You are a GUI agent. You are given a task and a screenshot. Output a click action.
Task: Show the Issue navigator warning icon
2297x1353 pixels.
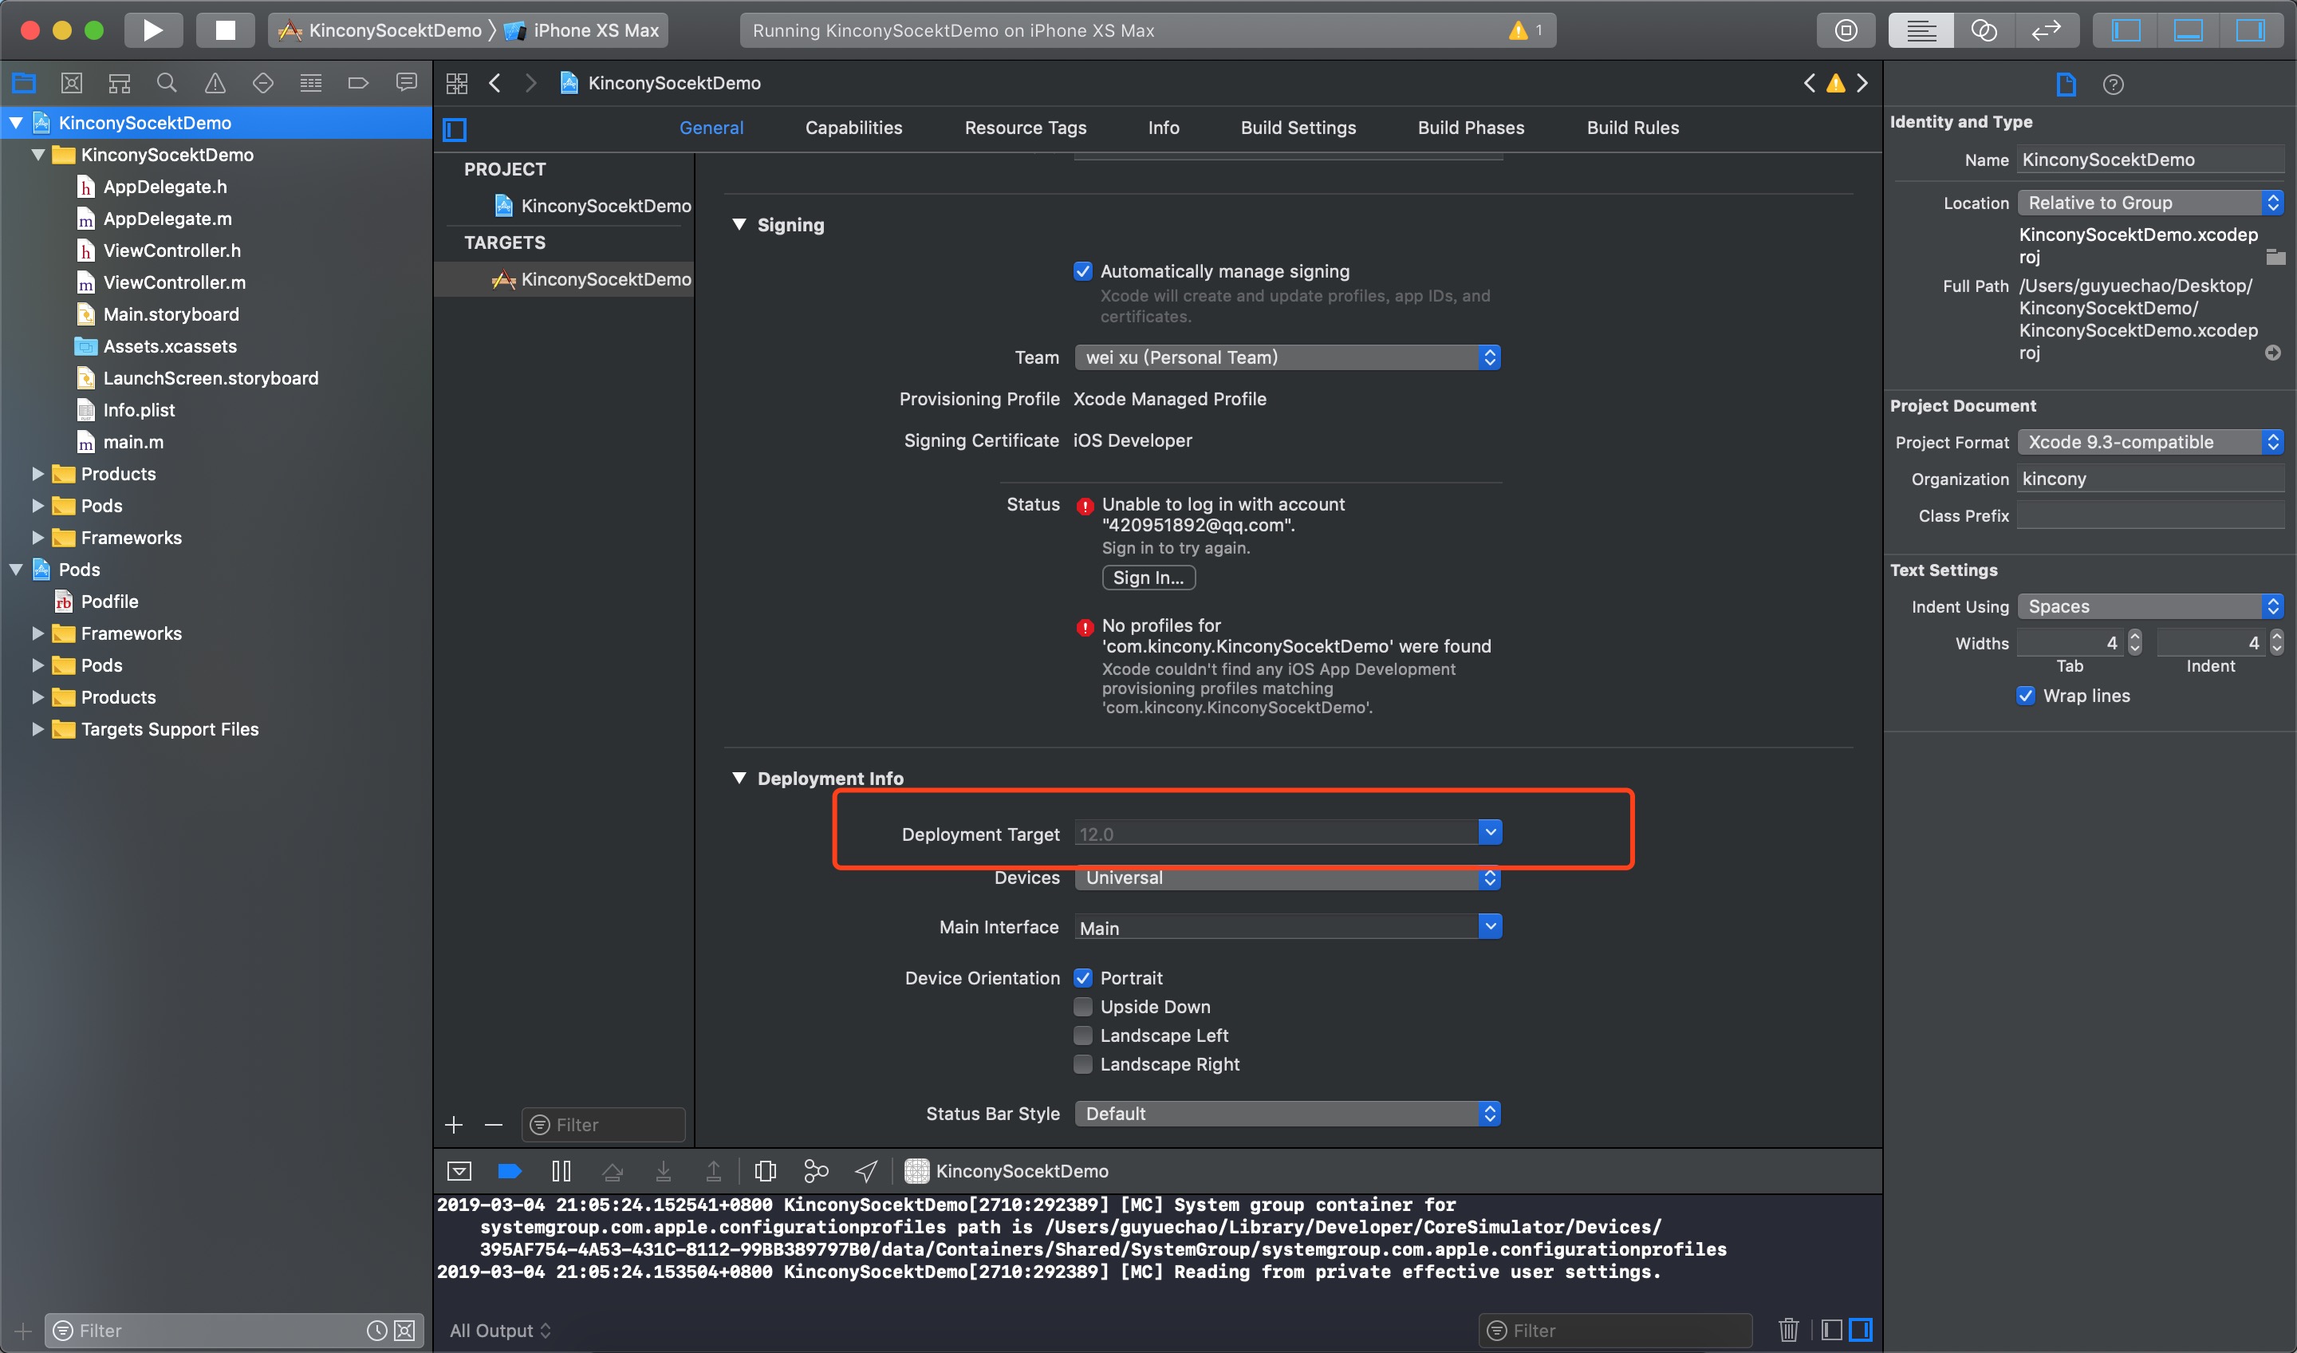tap(215, 83)
